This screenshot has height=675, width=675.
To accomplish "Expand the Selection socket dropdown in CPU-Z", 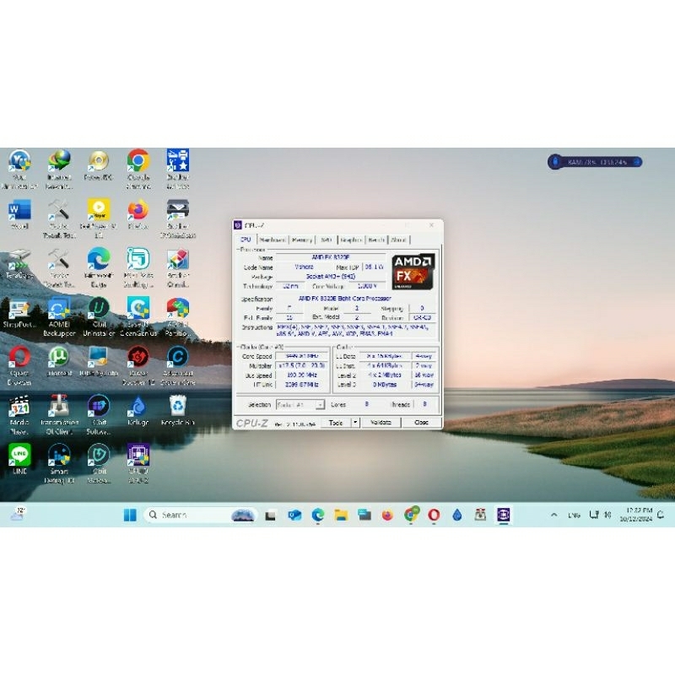I will click(x=321, y=405).
